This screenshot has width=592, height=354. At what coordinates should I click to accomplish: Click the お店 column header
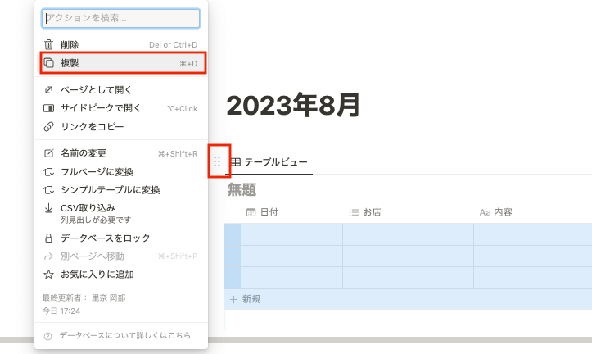[372, 212]
